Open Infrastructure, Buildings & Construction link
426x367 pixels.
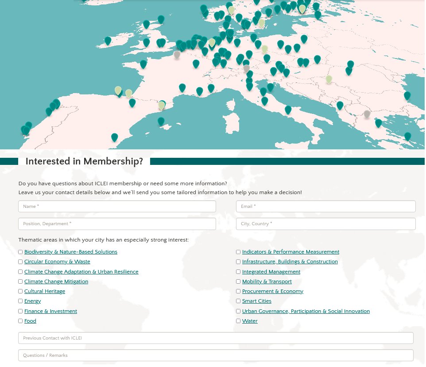pyautogui.click(x=290, y=262)
